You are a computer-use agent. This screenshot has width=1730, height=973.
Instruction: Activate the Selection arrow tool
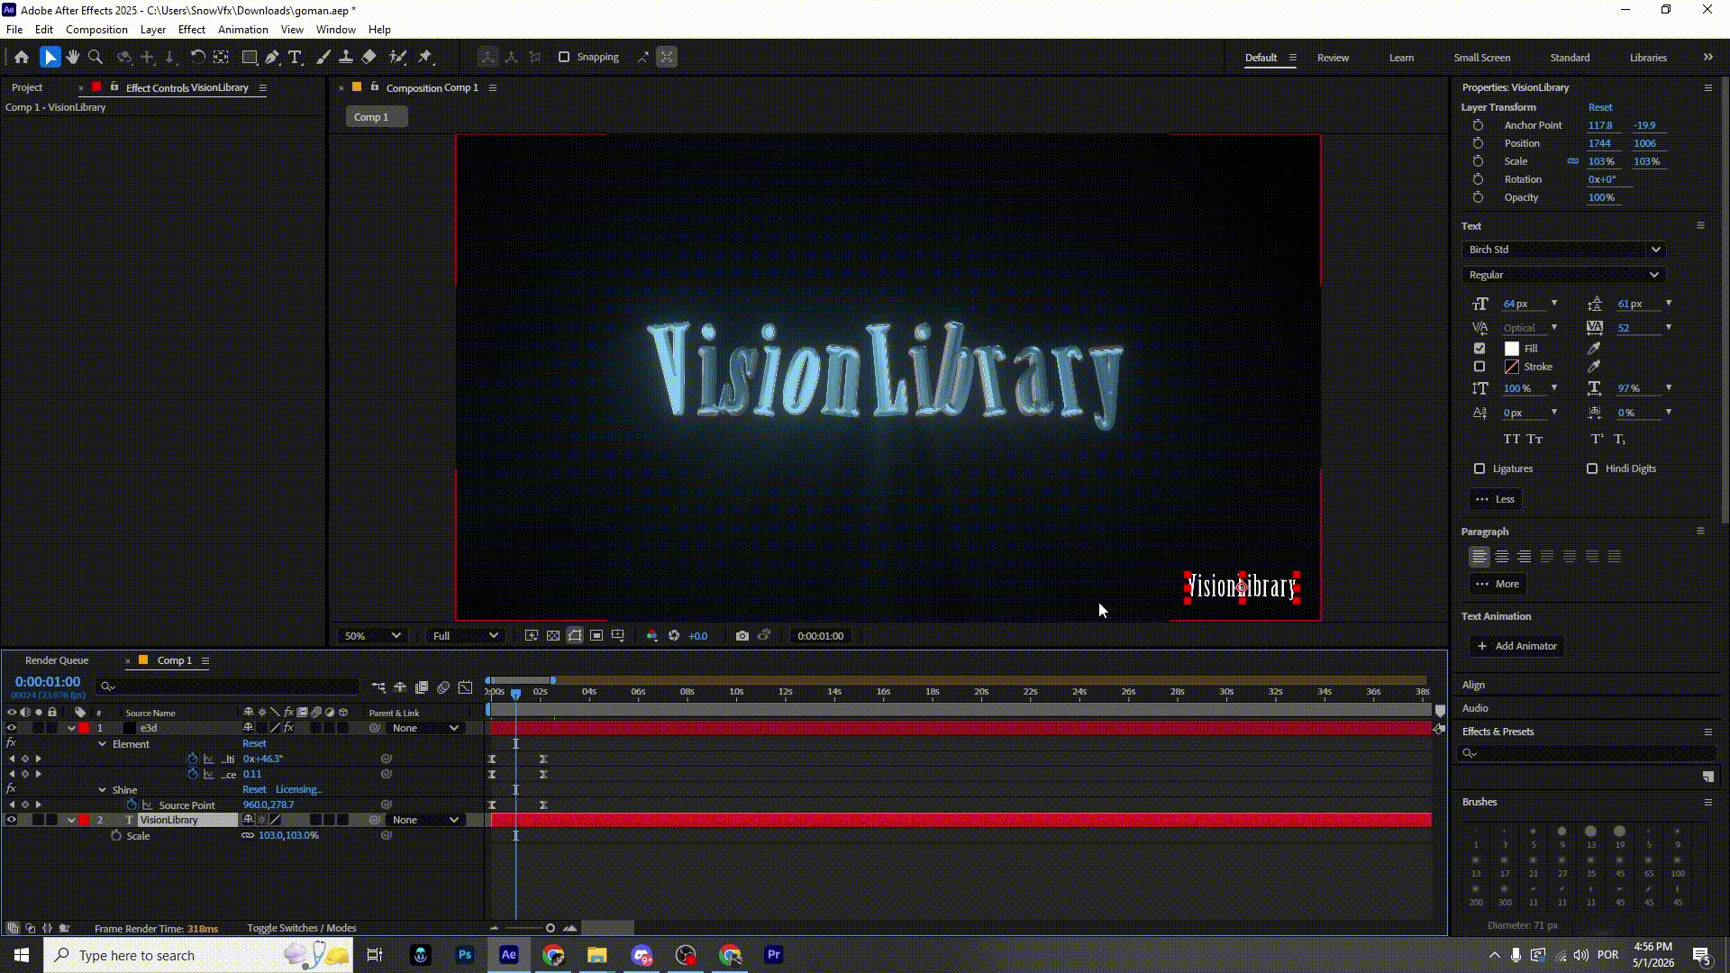pyautogui.click(x=50, y=57)
